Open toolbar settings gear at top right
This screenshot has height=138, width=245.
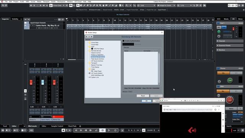(x=243, y=5)
